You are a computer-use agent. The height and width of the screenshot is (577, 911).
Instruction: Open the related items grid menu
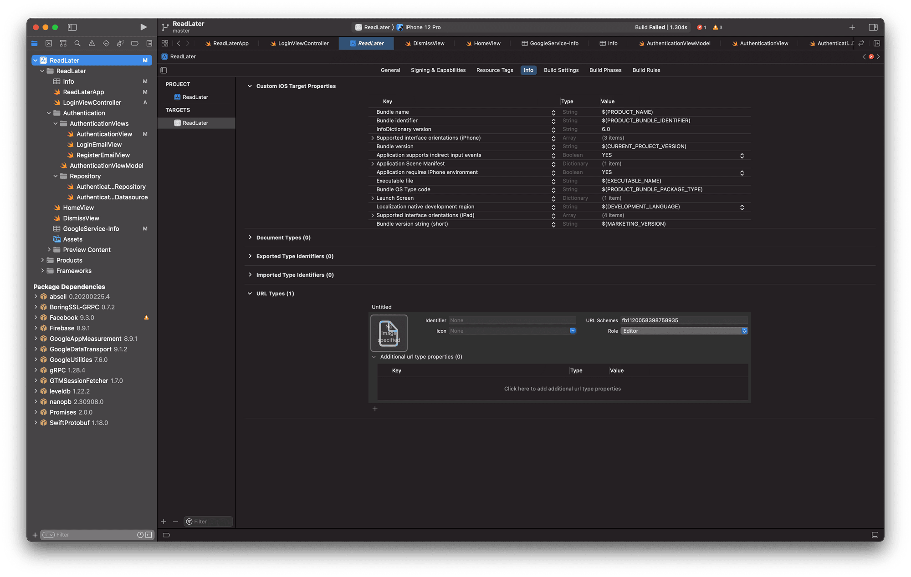pos(165,43)
